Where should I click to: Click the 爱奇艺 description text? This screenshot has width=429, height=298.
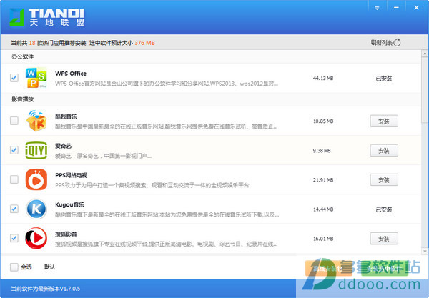[103, 156]
